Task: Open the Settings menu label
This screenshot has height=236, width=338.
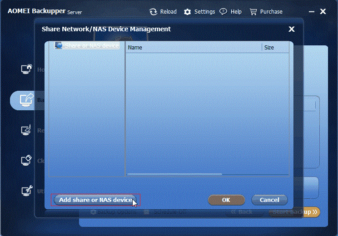Action: tap(204, 12)
